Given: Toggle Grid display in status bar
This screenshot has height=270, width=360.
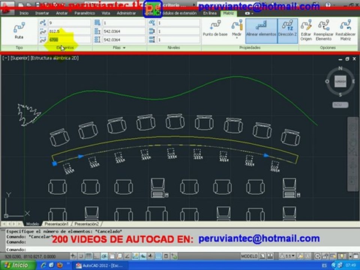Looking at the screenshot, I should 88,256.
